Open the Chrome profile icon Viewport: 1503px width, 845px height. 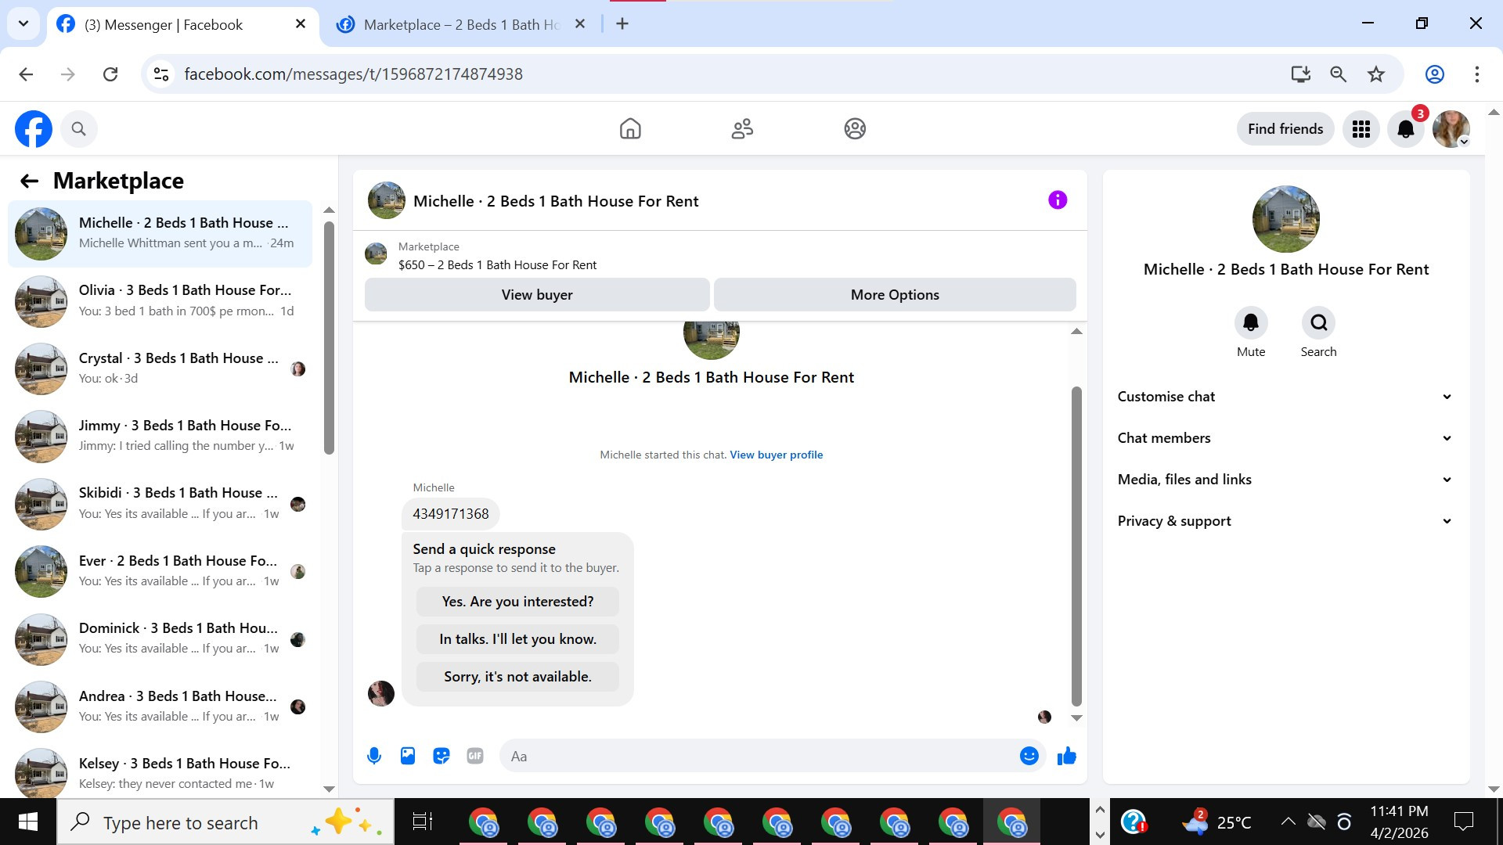pos(1435,74)
